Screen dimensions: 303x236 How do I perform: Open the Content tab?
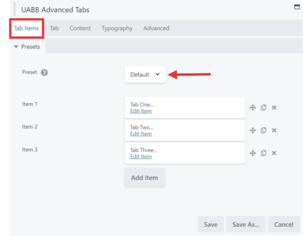click(x=80, y=28)
